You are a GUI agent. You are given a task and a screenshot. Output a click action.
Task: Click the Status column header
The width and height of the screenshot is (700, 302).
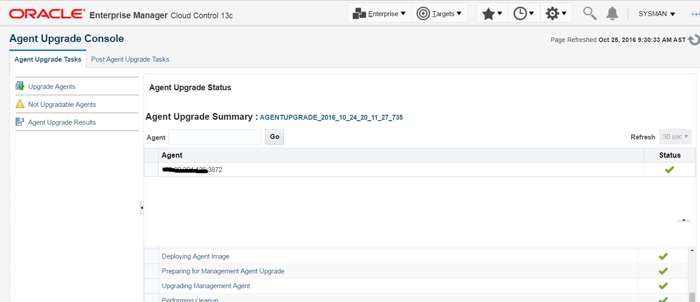670,155
